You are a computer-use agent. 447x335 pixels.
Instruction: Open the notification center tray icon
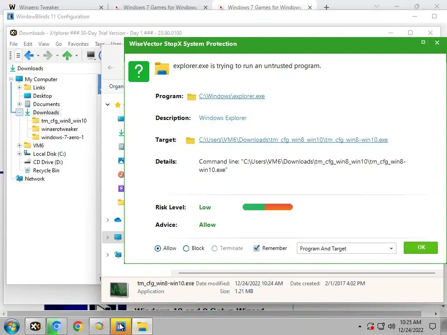433,326
